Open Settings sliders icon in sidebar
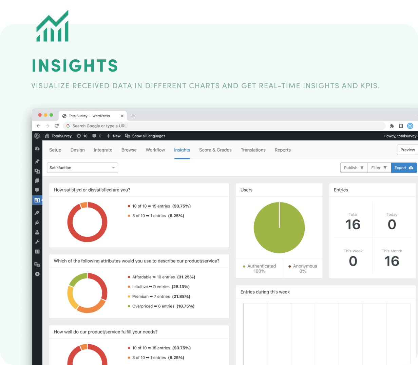418x365 pixels. [x=37, y=251]
